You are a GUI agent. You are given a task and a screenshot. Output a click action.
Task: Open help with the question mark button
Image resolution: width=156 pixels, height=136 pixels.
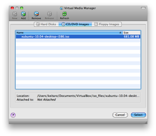[13, 115]
